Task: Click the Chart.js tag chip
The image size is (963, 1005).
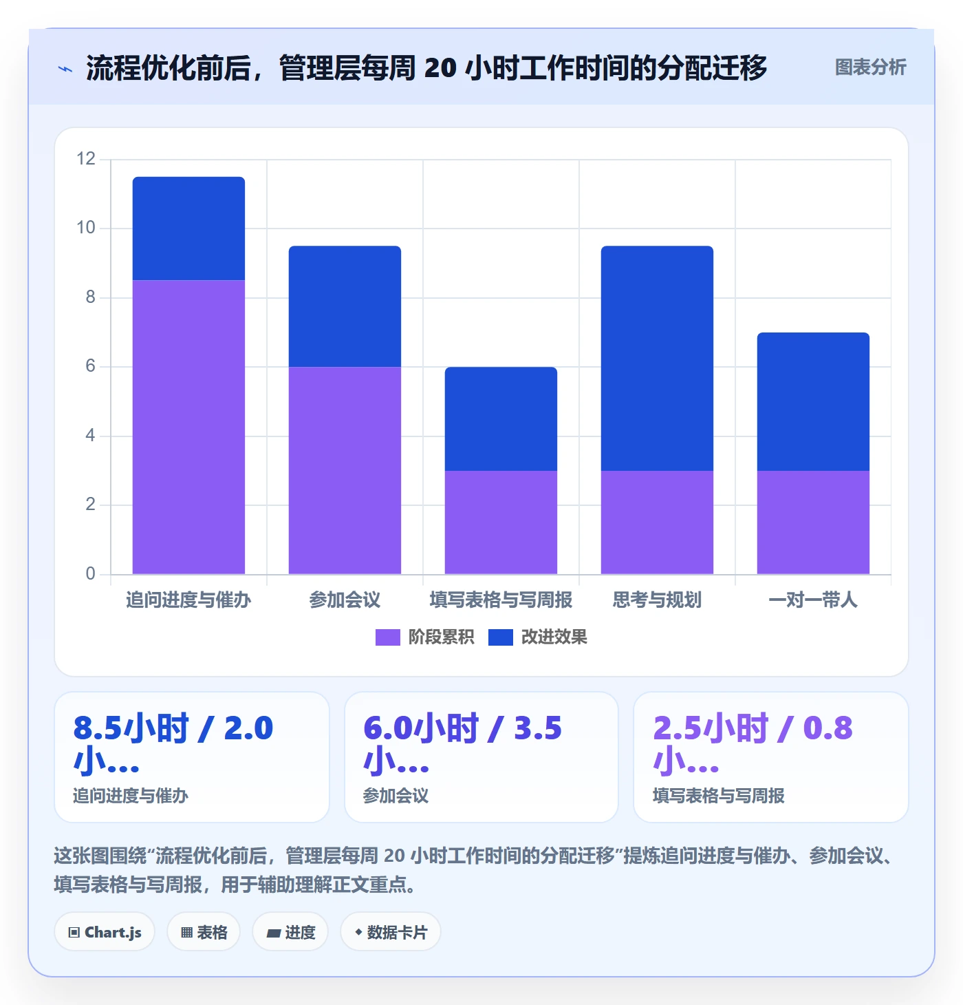Action: (x=105, y=932)
